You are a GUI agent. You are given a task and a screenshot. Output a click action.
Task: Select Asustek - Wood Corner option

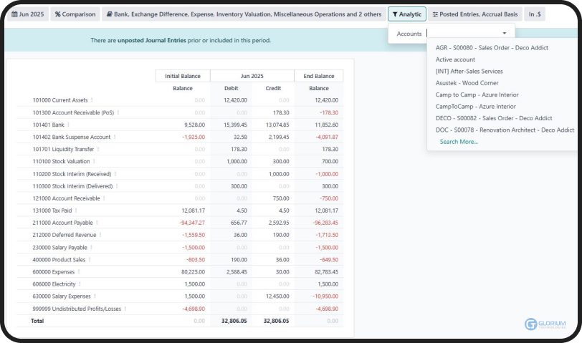point(467,83)
